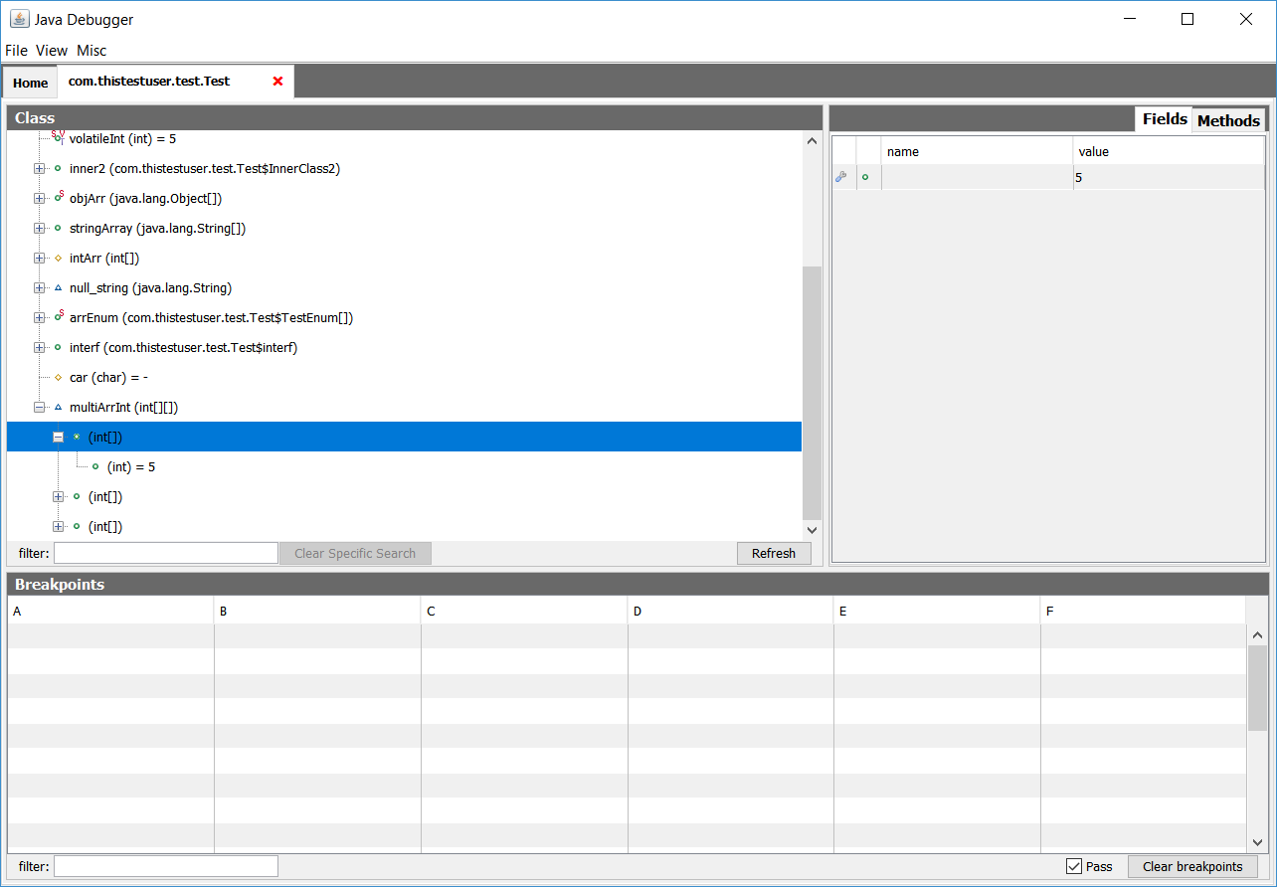
Task: Click the yellow diamond icon beside intArr
Action: click(x=58, y=259)
